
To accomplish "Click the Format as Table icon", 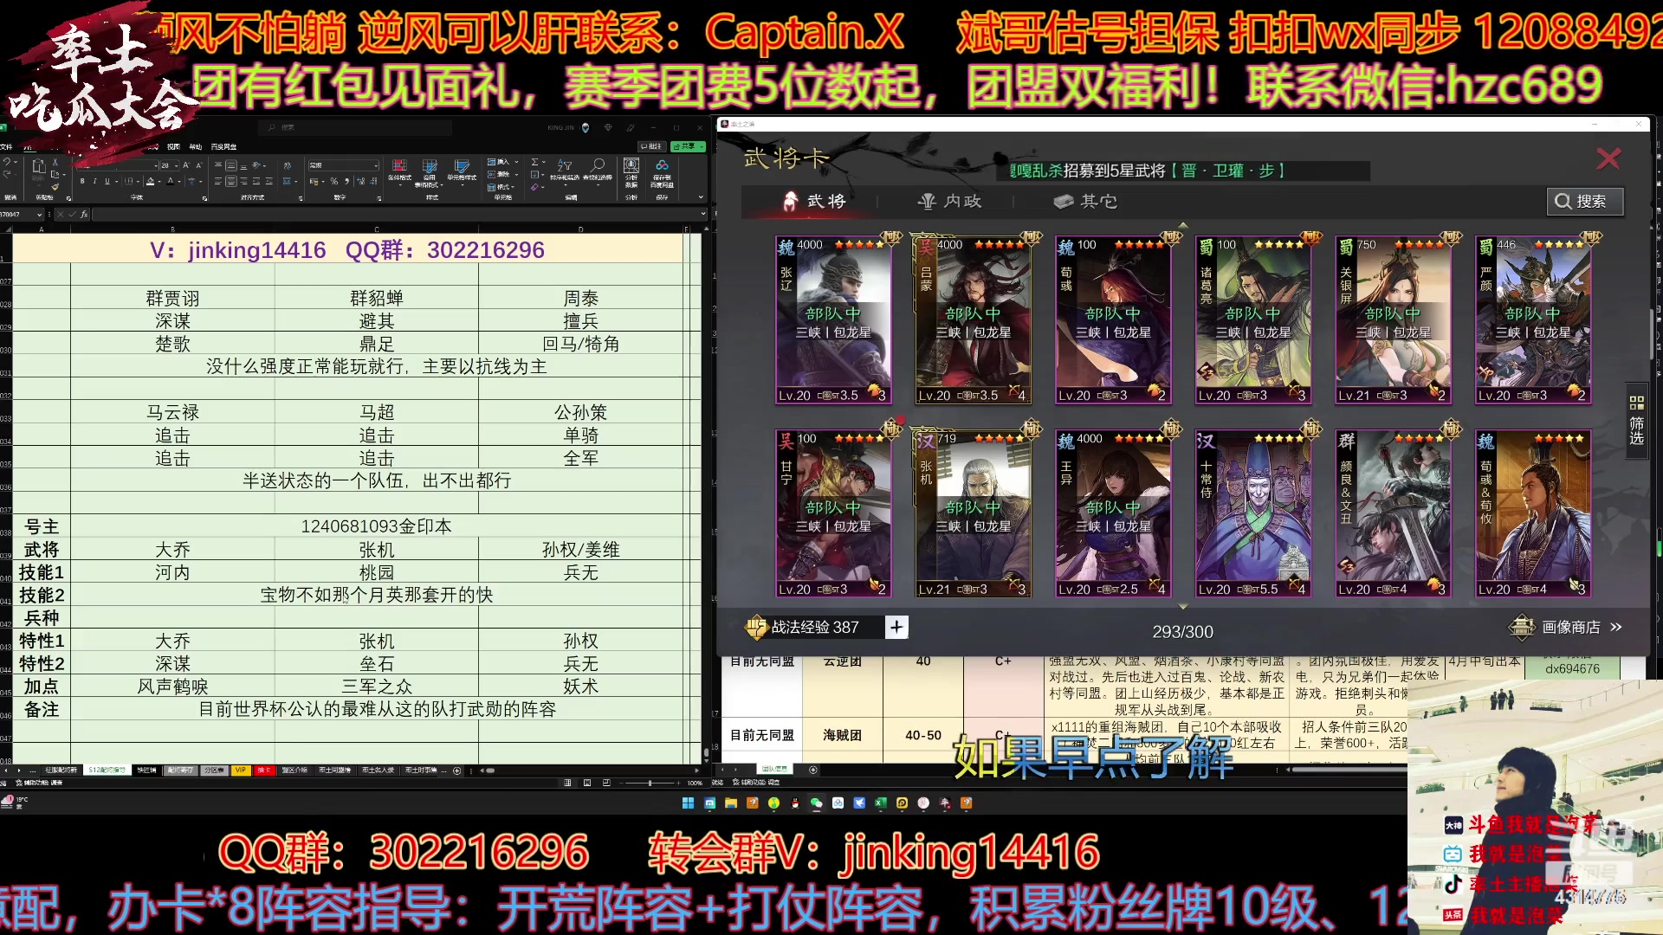I will pyautogui.click(x=430, y=165).
